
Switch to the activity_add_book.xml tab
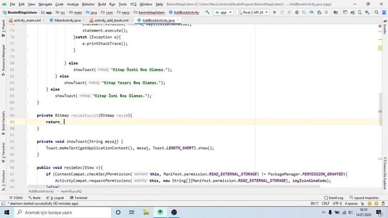tap(112, 20)
